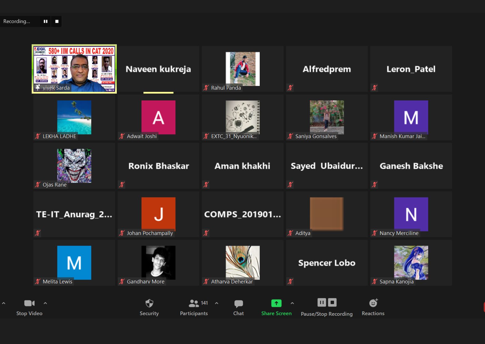Click the Pause/Stop Recording label
This screenshot has height=344, width=485.
327,314
